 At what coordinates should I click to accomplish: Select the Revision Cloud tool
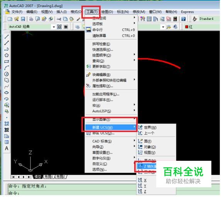[7, 80]
